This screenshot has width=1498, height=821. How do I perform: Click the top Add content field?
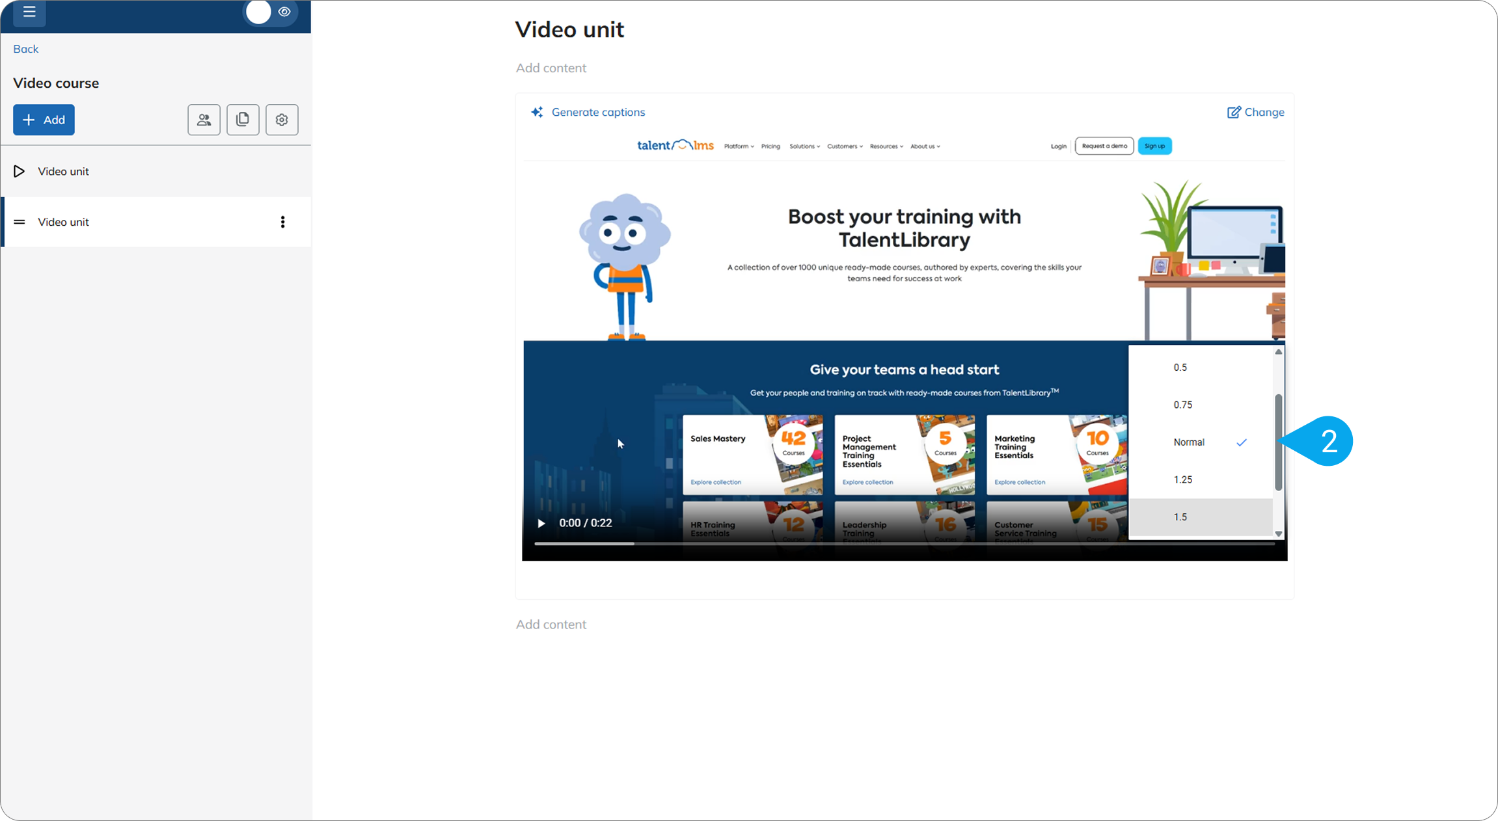pyautogui.click(x=551, y=68)
